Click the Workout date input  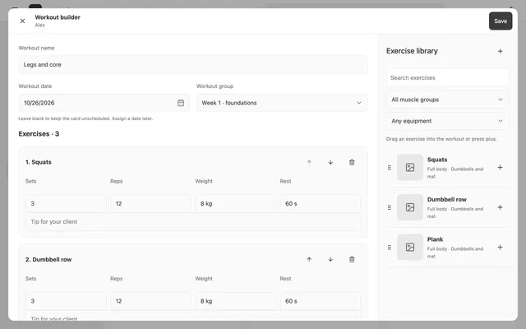[104, 103]
